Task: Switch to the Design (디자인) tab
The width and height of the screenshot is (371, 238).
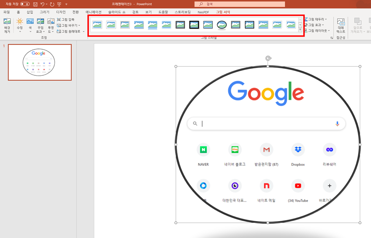Action: 61,12
